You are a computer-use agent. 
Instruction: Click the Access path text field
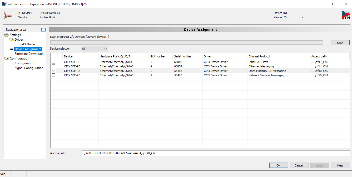click(215, 153)
